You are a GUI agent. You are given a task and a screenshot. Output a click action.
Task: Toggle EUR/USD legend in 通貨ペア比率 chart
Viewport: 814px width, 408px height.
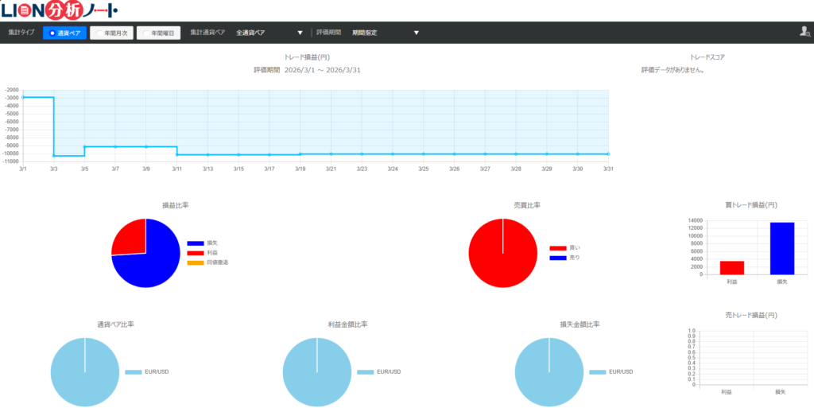[133, 371]
